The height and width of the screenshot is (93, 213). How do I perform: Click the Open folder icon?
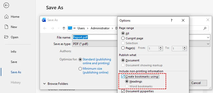(6, 37)
